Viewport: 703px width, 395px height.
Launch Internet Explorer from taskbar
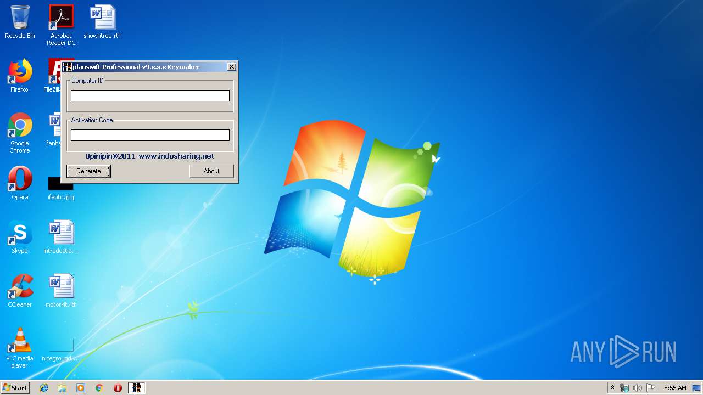[44, 388]
